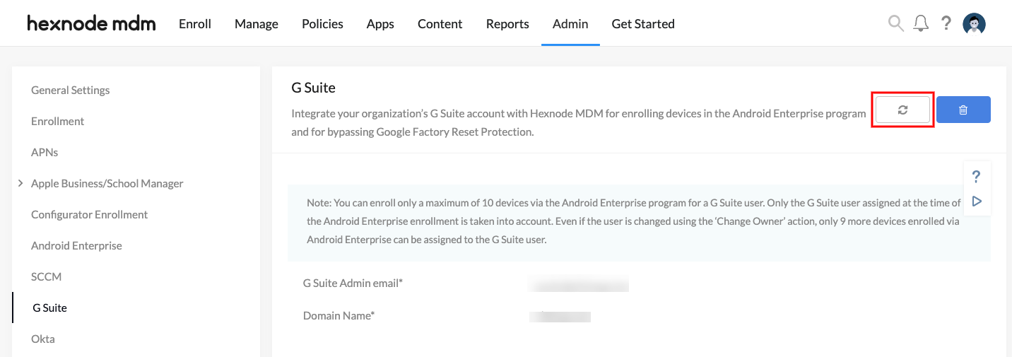Click the G Suite sync refresh icon button

click(x=902, y=110)
